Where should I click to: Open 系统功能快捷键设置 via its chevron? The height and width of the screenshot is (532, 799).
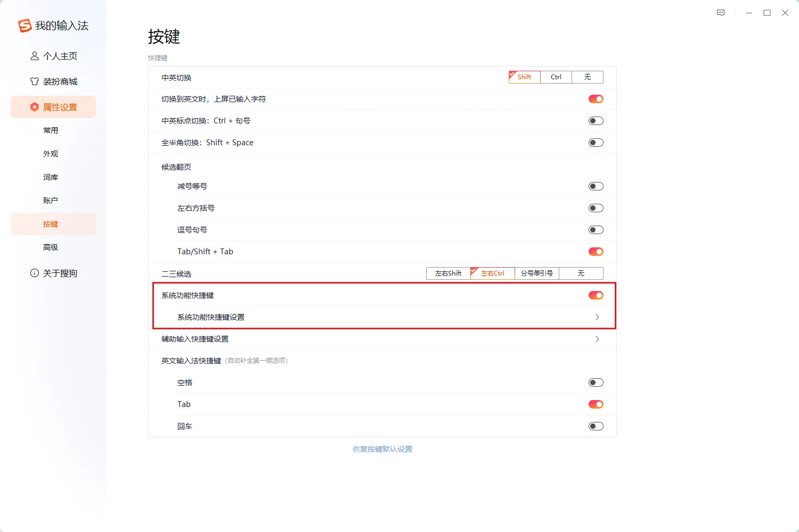[x=597, y=317]
